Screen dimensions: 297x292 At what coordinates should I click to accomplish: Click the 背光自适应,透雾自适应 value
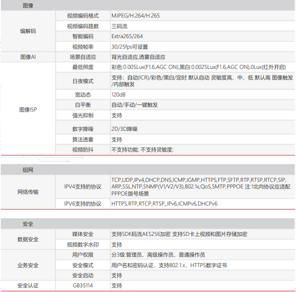[138, 57]
